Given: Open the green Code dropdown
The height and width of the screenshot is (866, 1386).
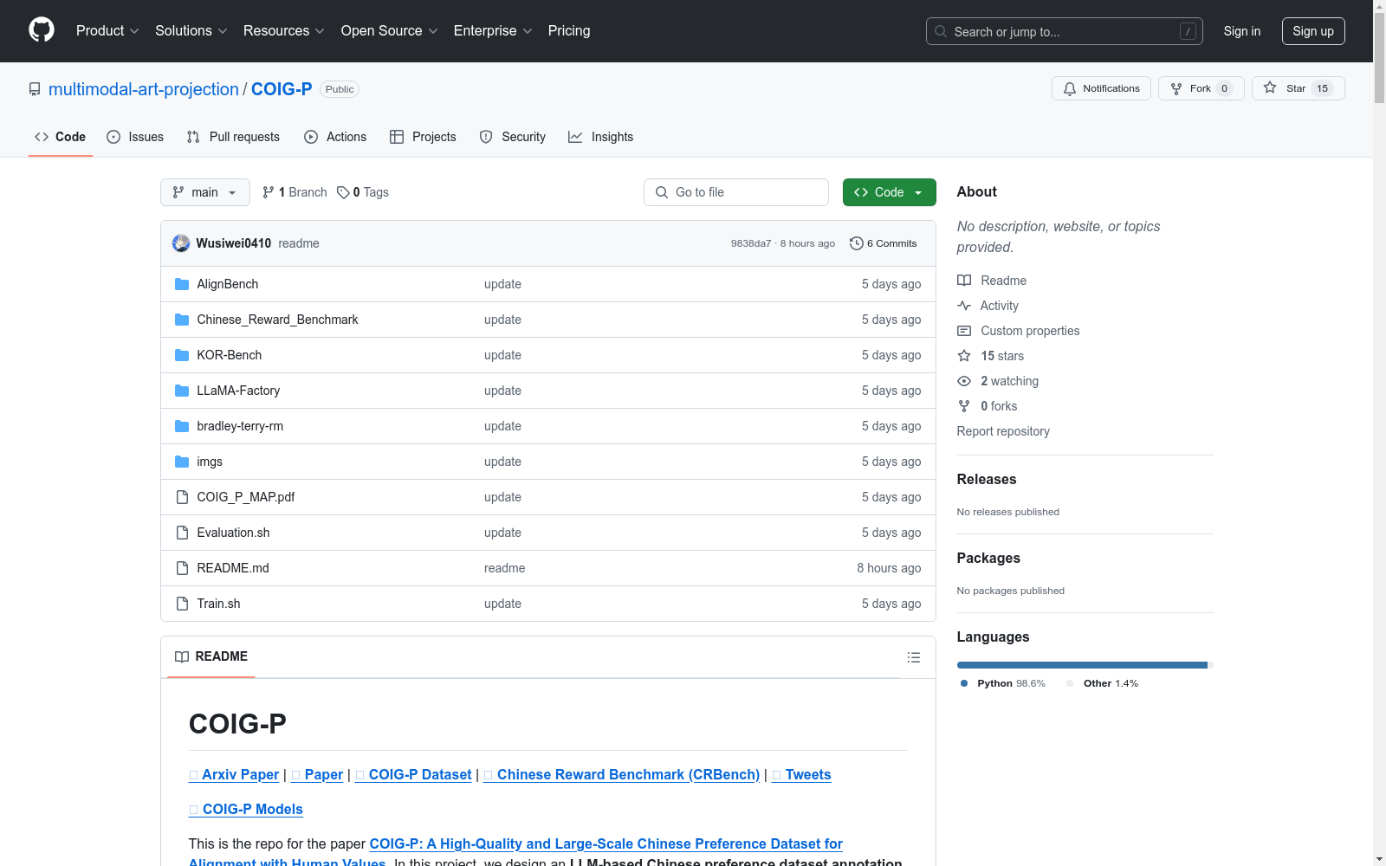Looking at the screenshot, I should (x=889, y=192).
